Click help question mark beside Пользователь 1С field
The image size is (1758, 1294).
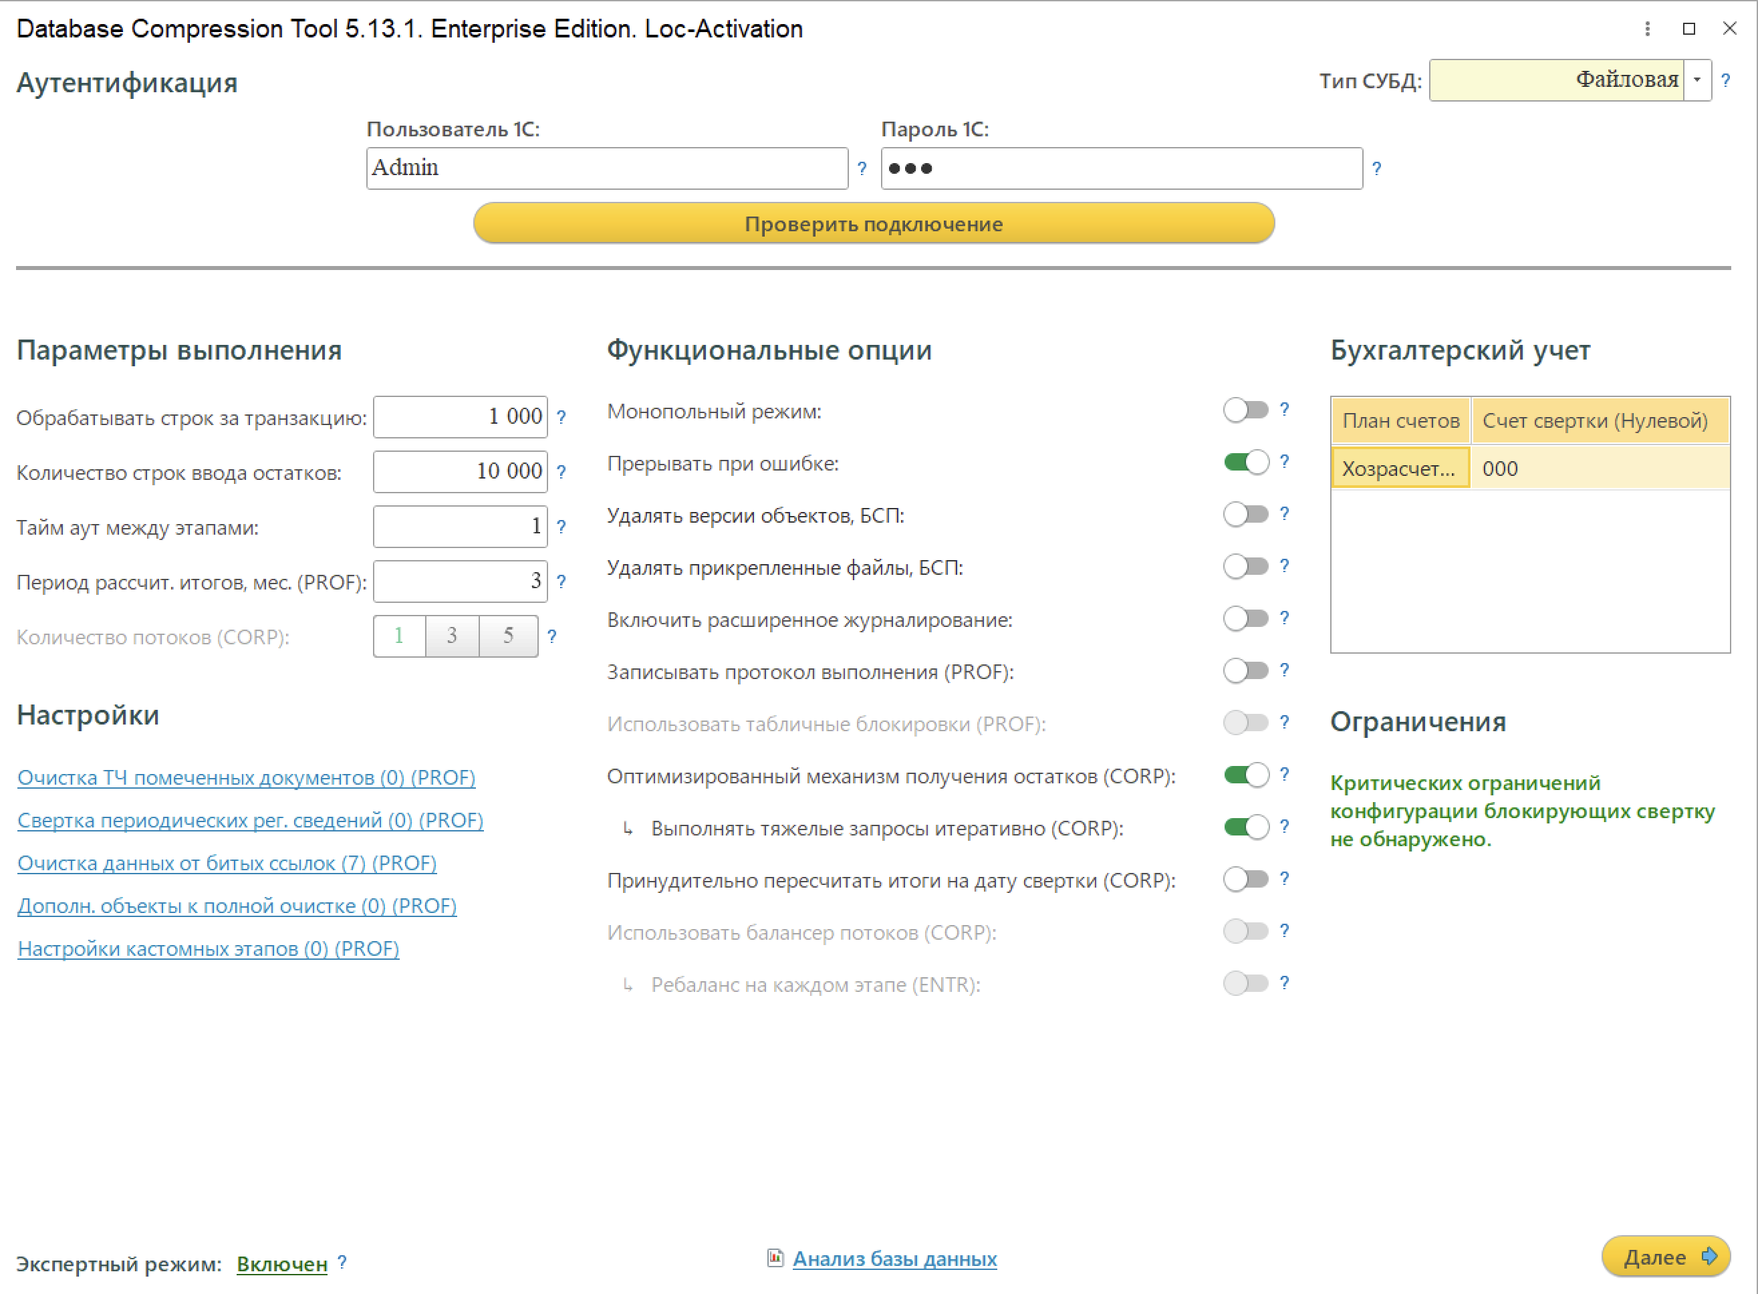(862, 168)
